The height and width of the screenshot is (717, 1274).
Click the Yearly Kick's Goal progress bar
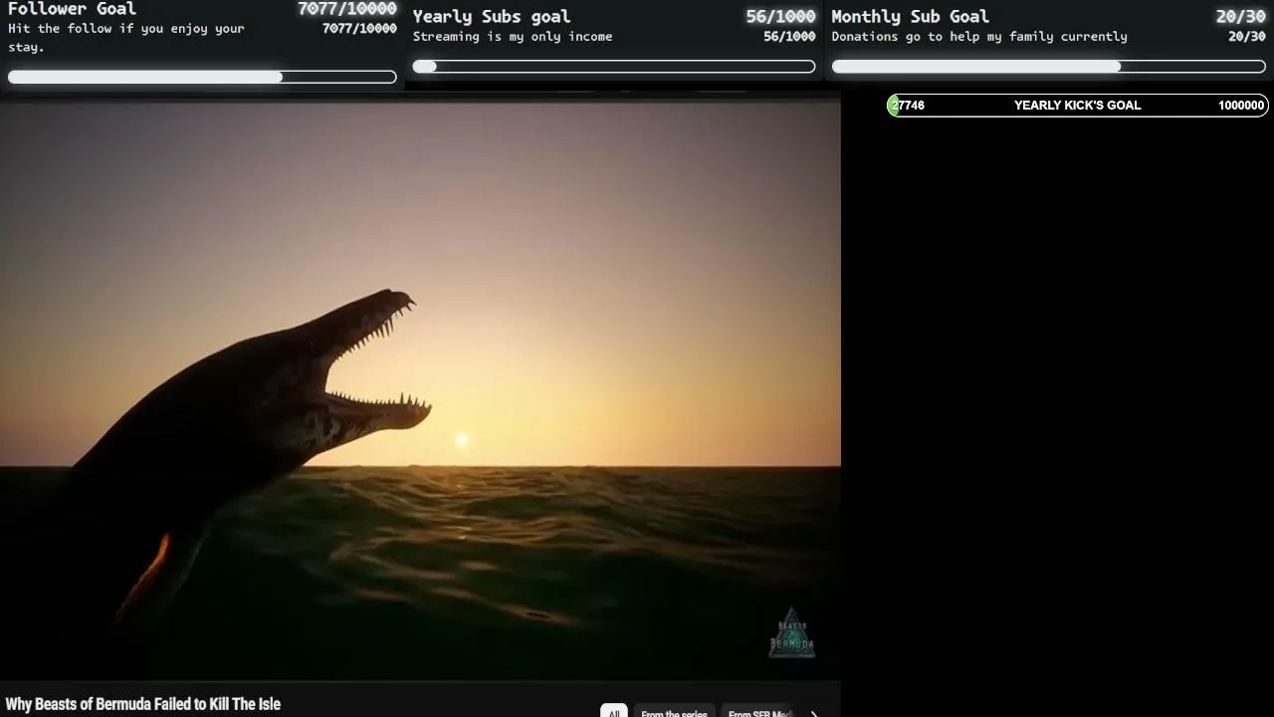click(1078, 106)
